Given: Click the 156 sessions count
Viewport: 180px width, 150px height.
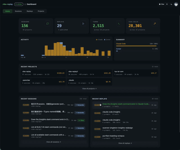Looking at the screenshot, I should pos(25,26).
